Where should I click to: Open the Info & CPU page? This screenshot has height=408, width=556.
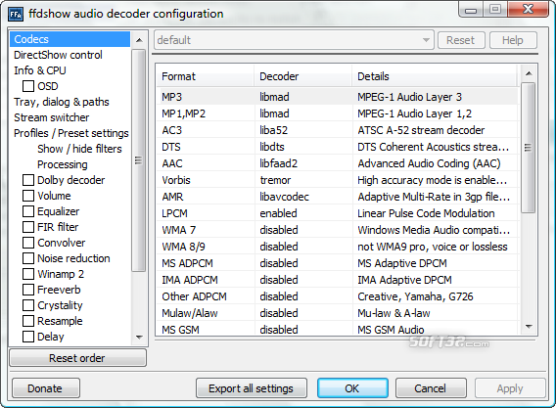click(40, 70)
